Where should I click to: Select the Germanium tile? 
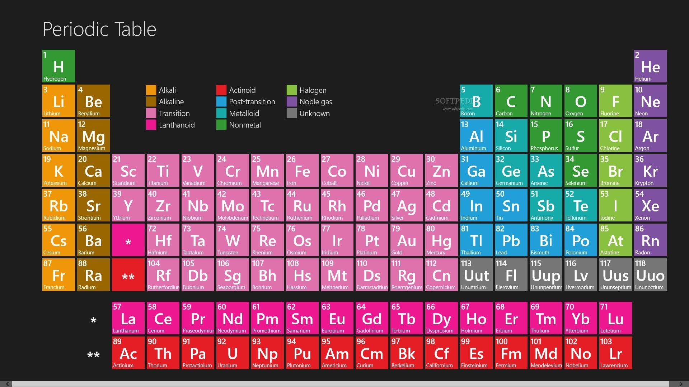coord(511,170)
